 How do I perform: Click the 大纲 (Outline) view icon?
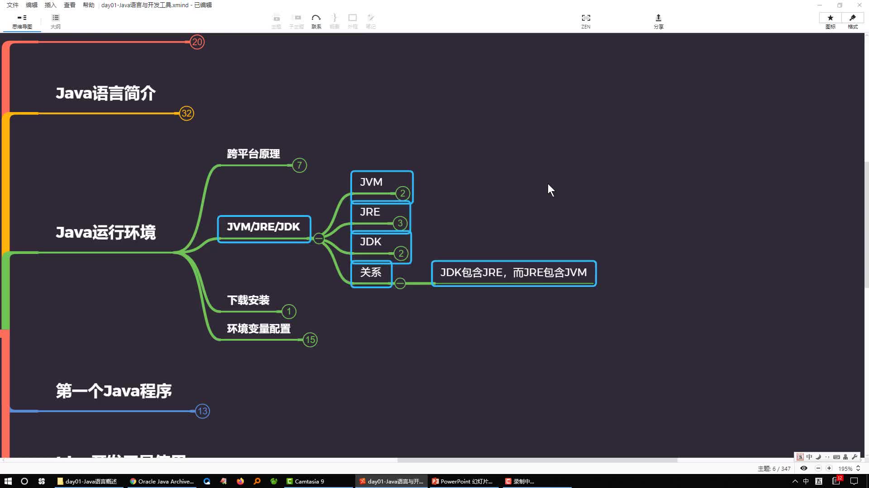(x=55, y=21)
